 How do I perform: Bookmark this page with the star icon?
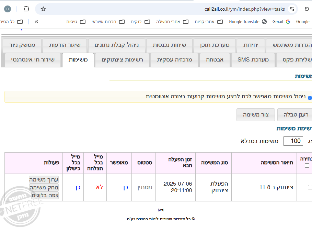(x=43, y=9)
